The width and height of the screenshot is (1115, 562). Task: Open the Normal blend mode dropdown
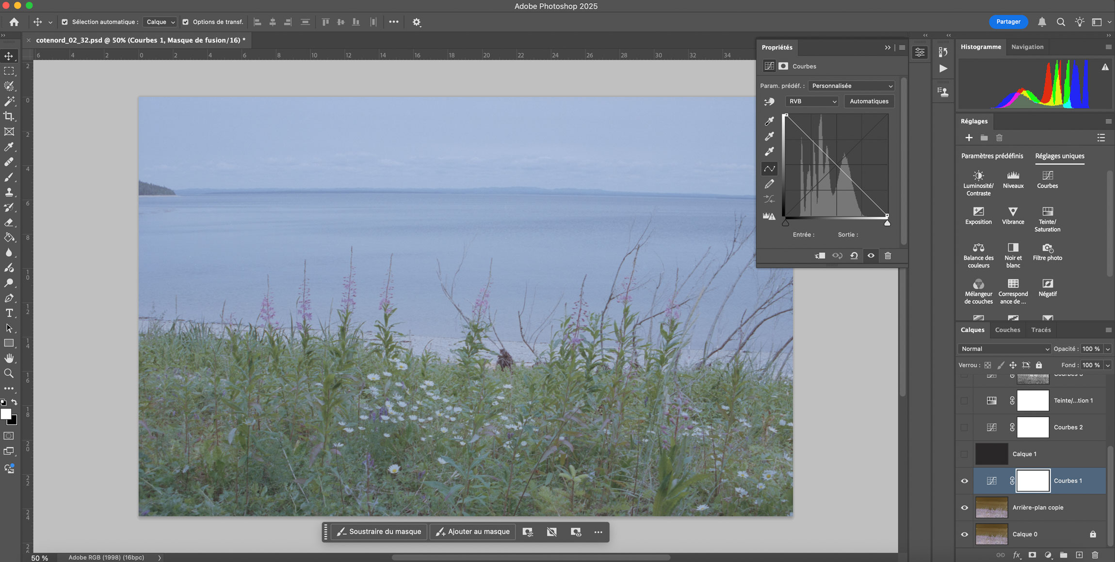[1004, 349]
